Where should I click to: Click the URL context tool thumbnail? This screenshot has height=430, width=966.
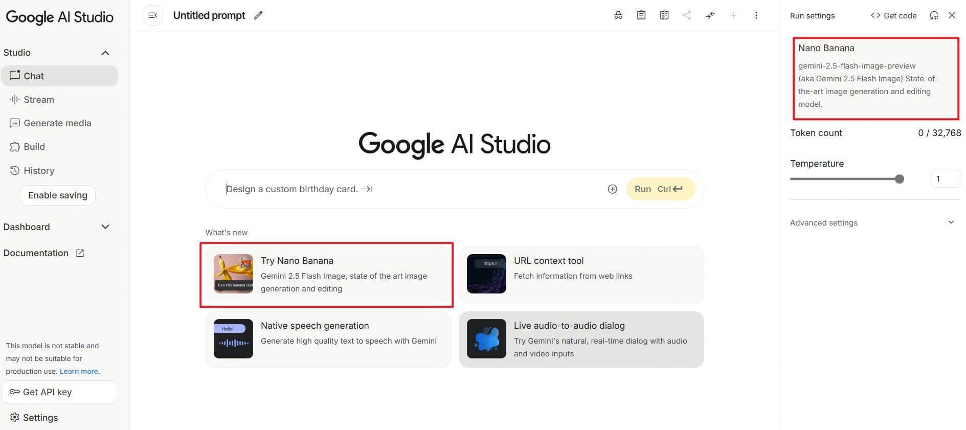486,274
